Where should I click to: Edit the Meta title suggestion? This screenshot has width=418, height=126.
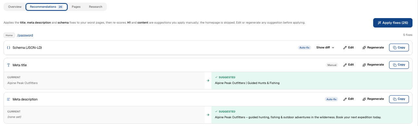click(x=348, y=65)
